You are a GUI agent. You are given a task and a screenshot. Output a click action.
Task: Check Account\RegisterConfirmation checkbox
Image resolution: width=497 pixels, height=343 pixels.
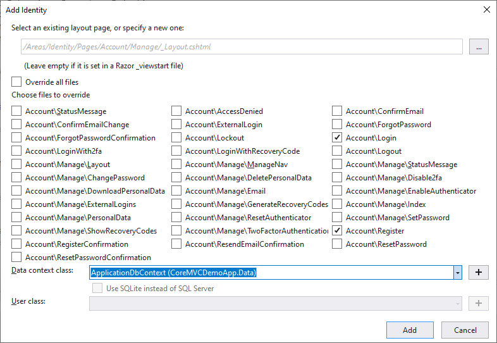(x=16, y=244)
